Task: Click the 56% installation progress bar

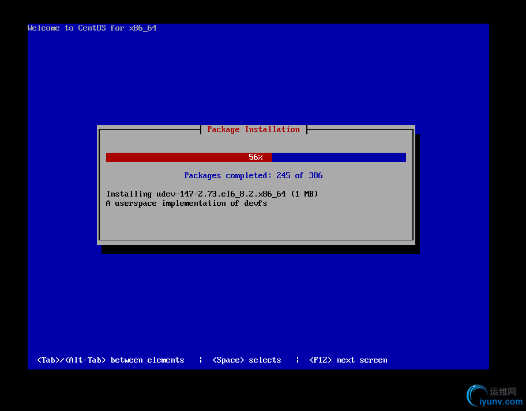Action: pyautogui.click(x=256, y=157)
